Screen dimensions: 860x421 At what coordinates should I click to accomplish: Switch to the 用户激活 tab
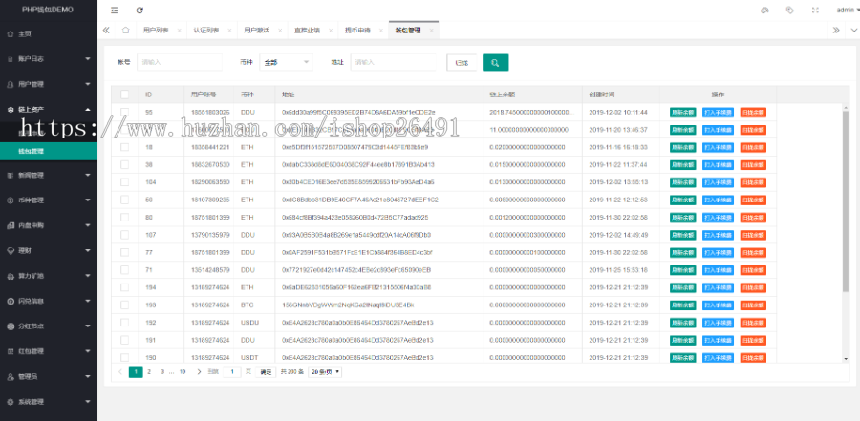click(257, 31)
